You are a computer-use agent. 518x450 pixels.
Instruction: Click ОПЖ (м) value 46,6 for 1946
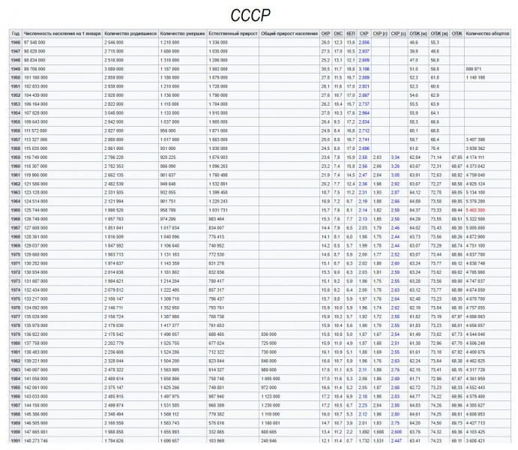pyautogui.click(x=414, y=43)
